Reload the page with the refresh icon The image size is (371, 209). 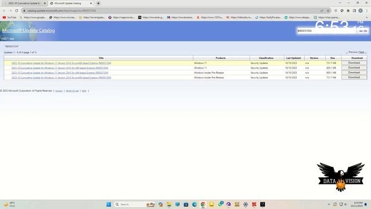pos(17,10)
